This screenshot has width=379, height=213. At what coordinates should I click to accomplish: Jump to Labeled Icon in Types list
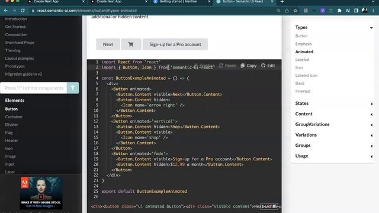click(x=306, y=75)
